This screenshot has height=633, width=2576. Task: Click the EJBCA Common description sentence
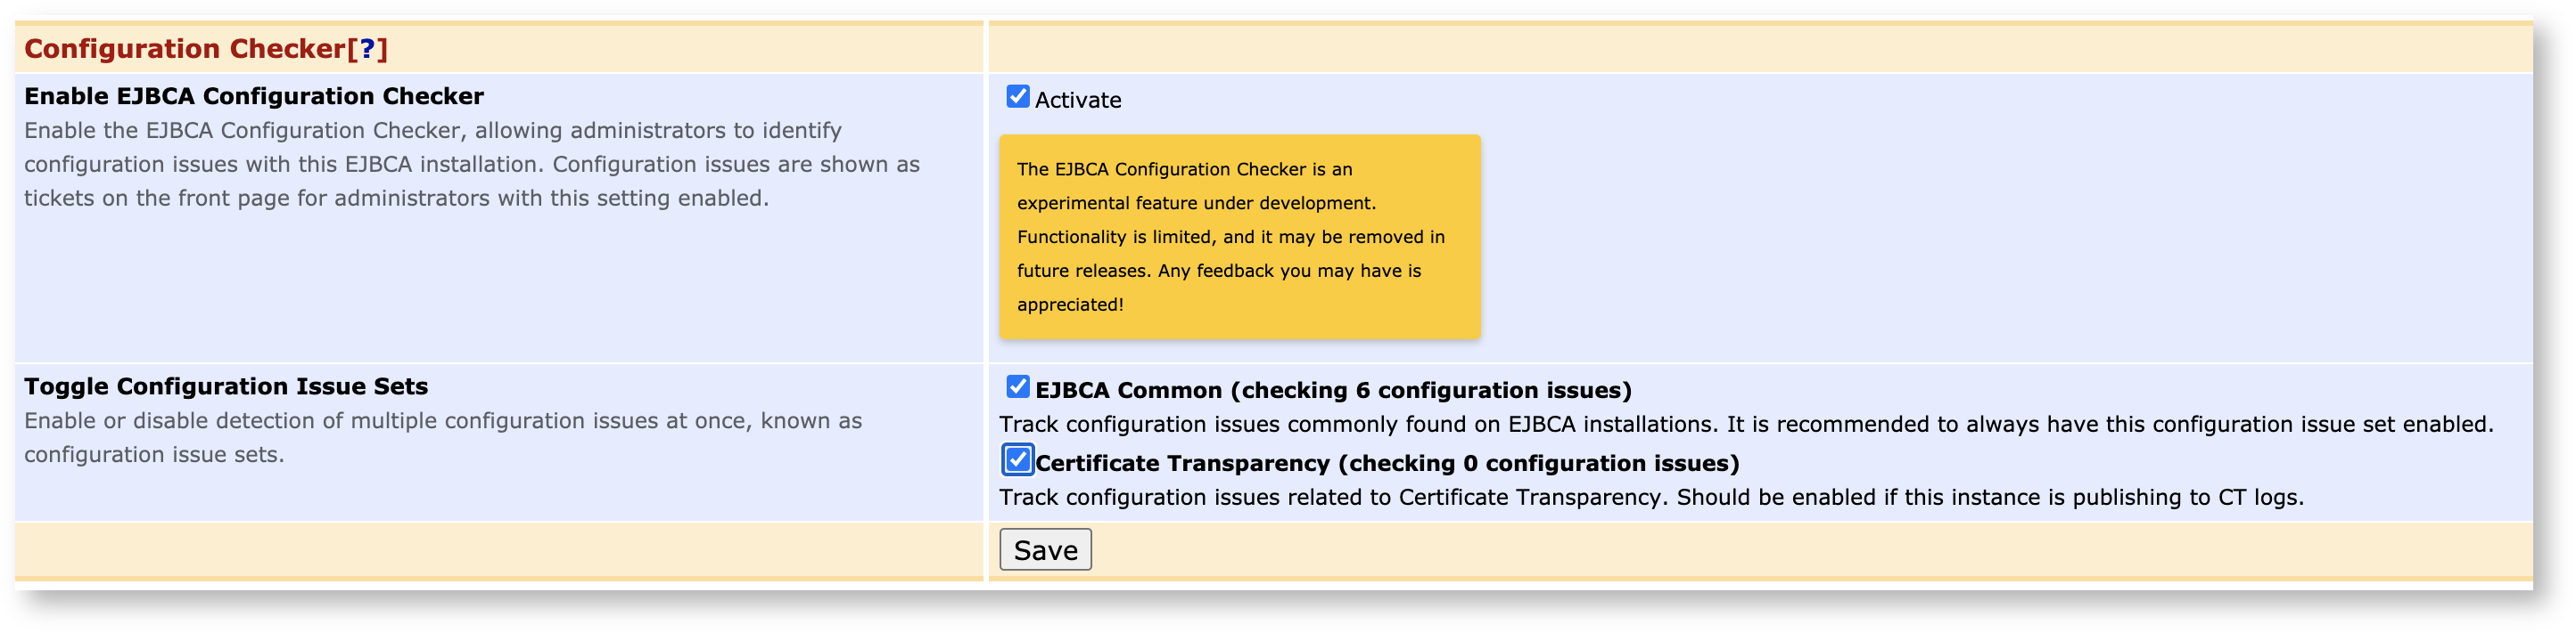1745,425
